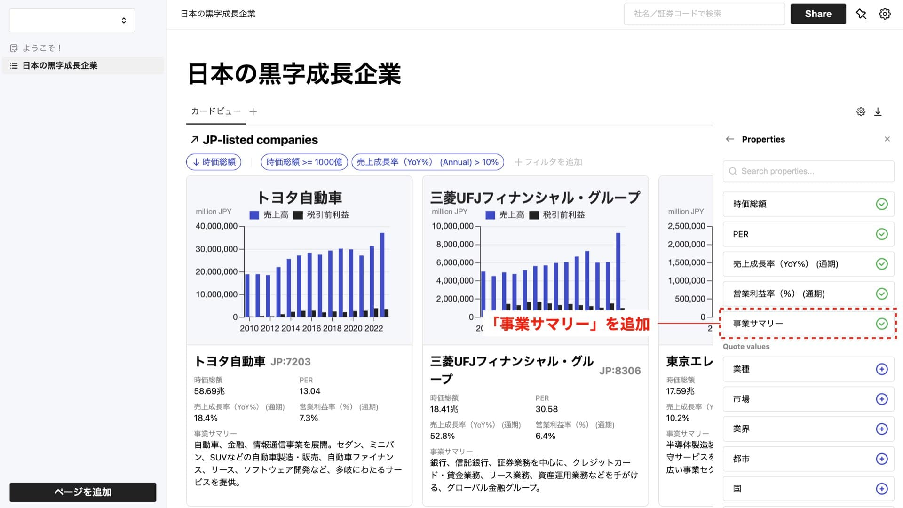Image resolution: width=903 pixels, height=508 pixels.
Task: Click the JP:8306 ticker code
Action: tap(620, 371)
